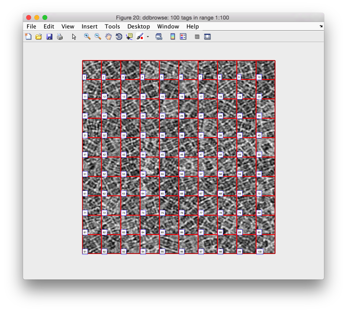
Task: Click the tag label numbered 67
Action: (x=201, y=194)
